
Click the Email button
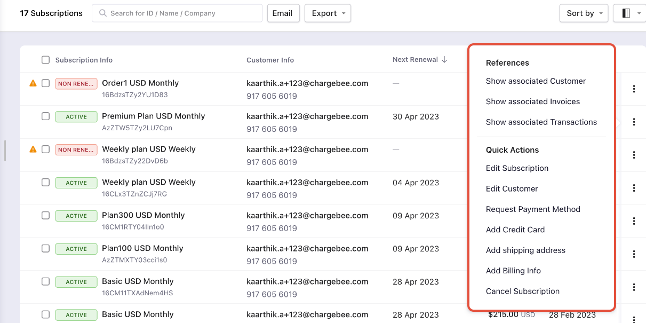(x=282, y=13)
